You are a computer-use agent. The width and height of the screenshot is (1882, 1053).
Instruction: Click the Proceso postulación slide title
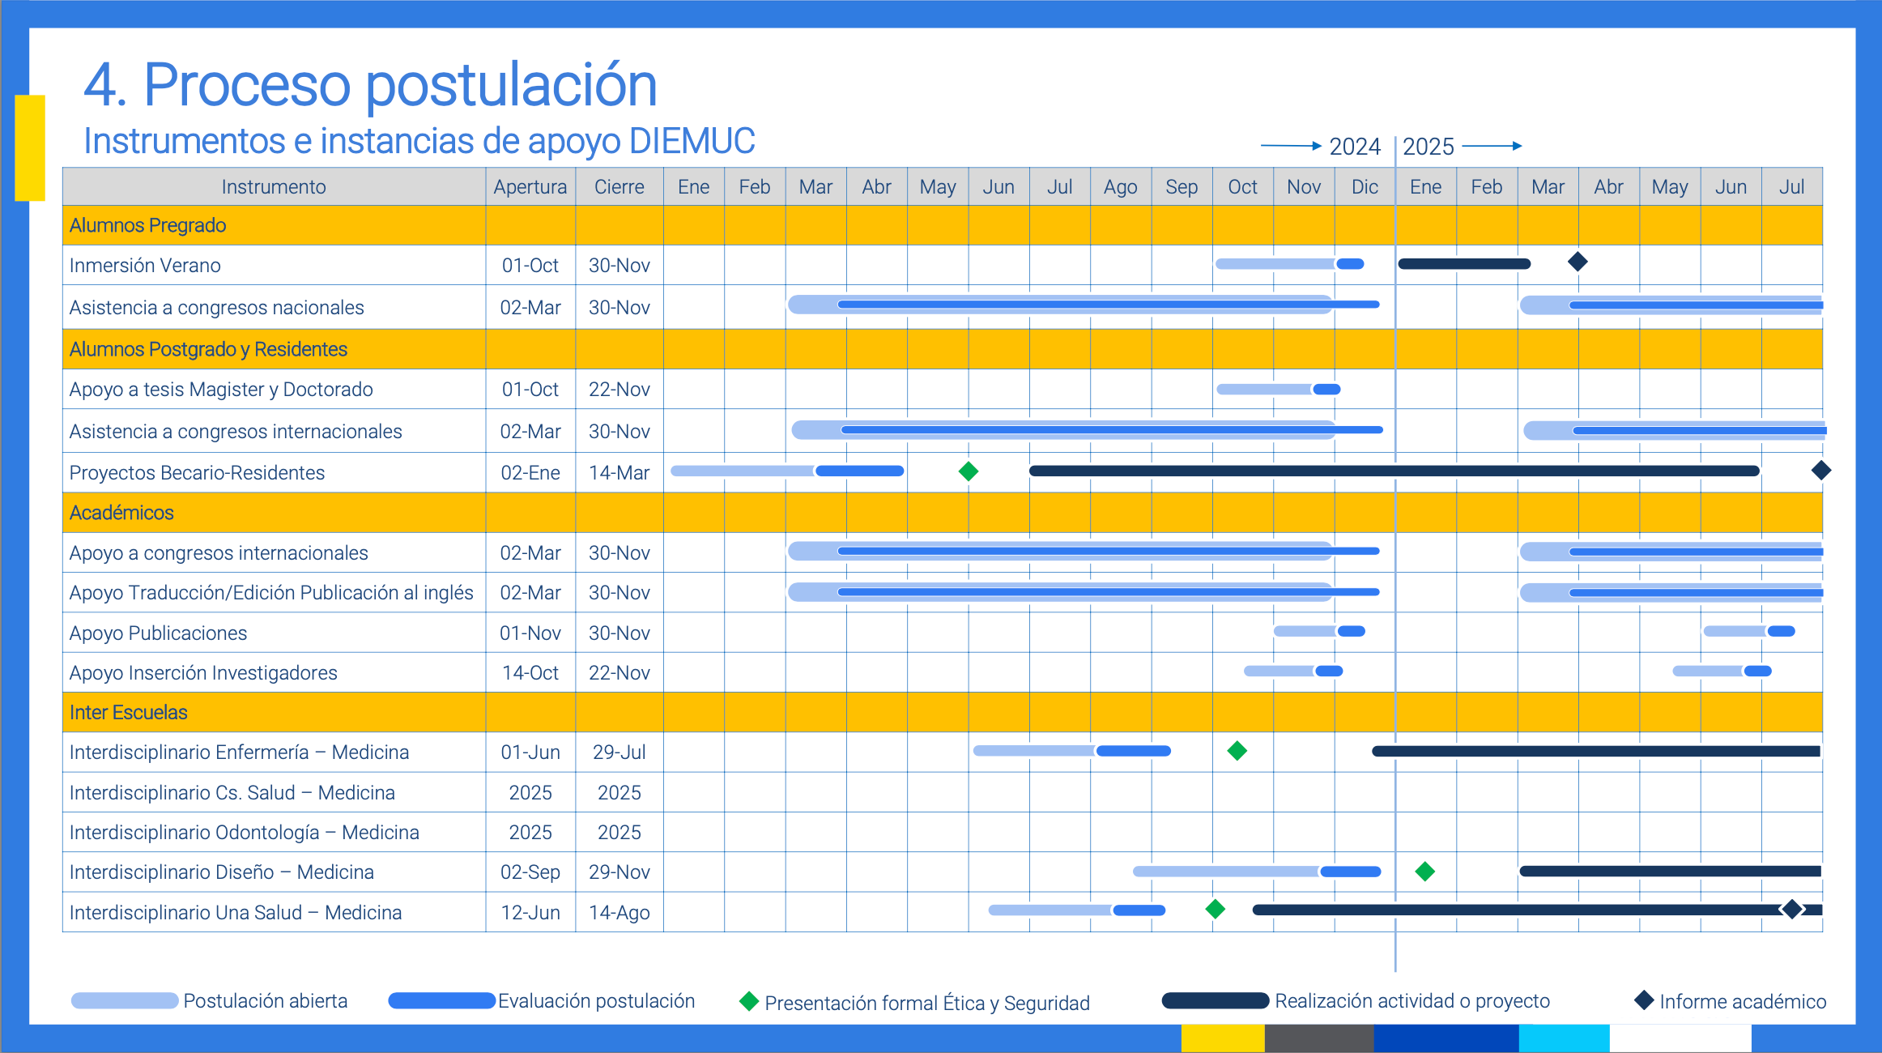click(370, 84)
